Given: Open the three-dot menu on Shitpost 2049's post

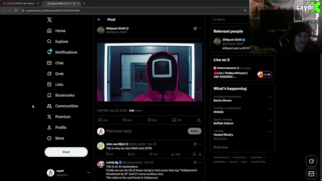Looking at the screenshot, I should pos(200,28).
